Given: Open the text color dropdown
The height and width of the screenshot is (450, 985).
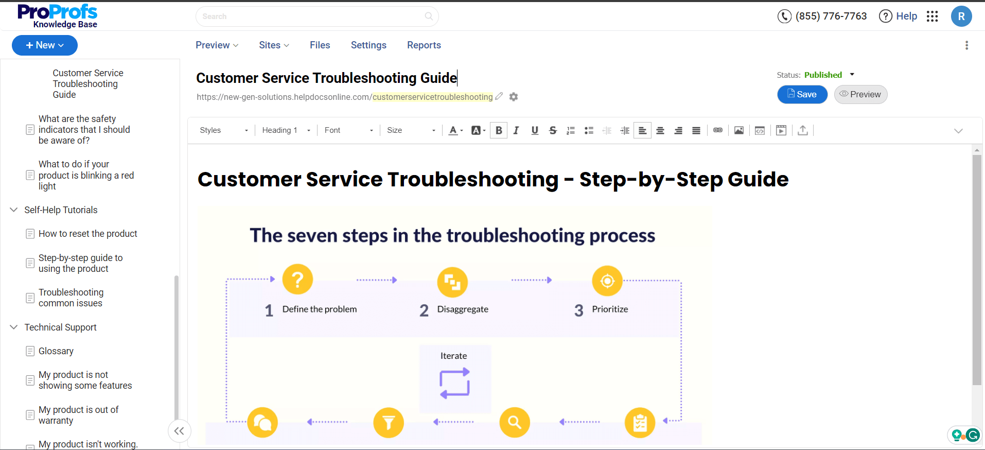Looking at the screenshot, I should tap(455, 130).
